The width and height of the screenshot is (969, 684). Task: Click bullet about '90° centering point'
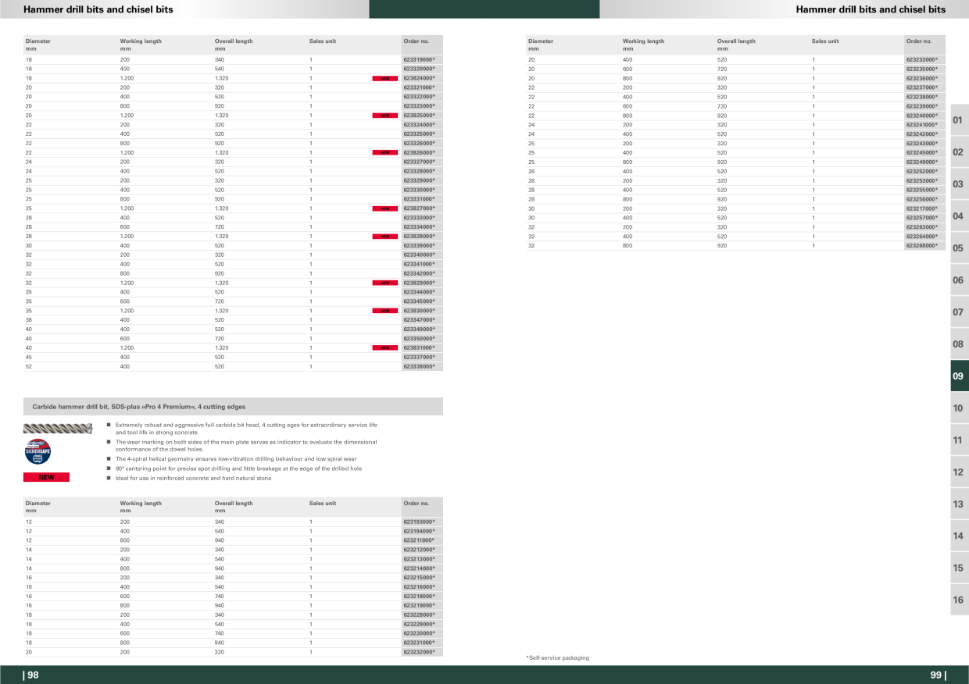239,468
